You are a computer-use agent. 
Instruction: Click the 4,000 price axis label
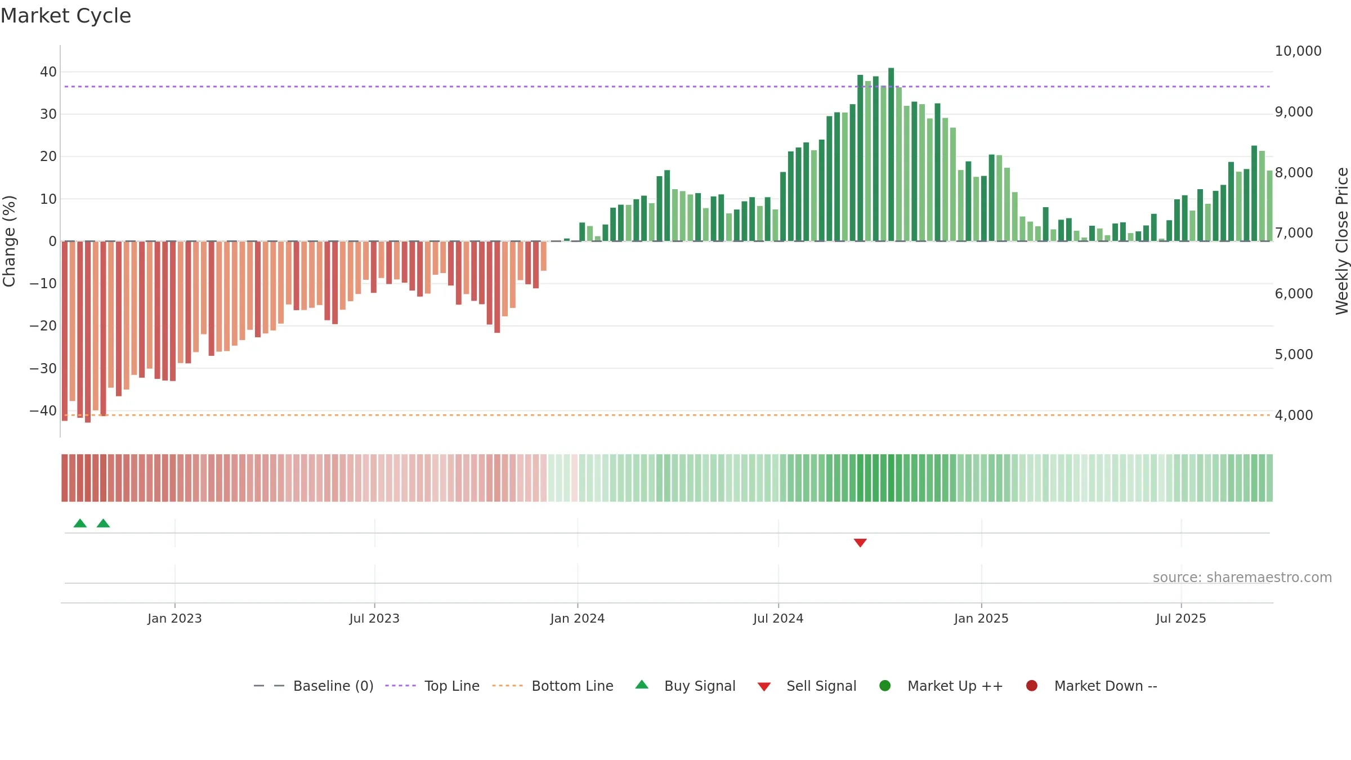(1294, 415)
